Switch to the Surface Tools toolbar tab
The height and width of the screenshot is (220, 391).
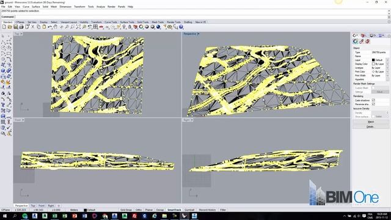tap(127, 22)
